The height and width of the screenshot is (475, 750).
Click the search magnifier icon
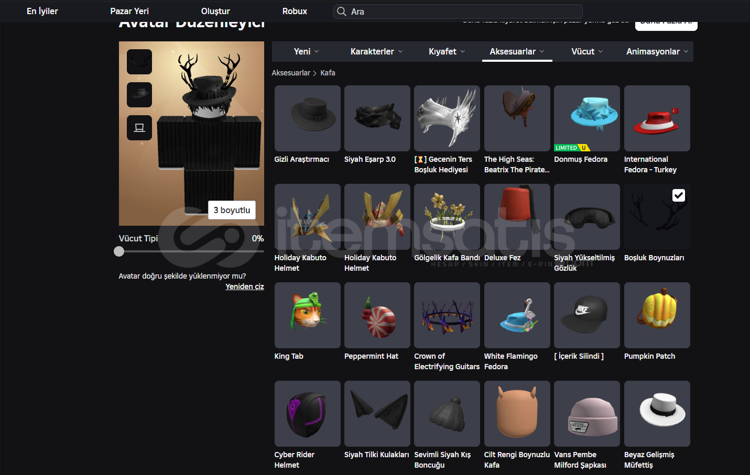coord(342,12)
